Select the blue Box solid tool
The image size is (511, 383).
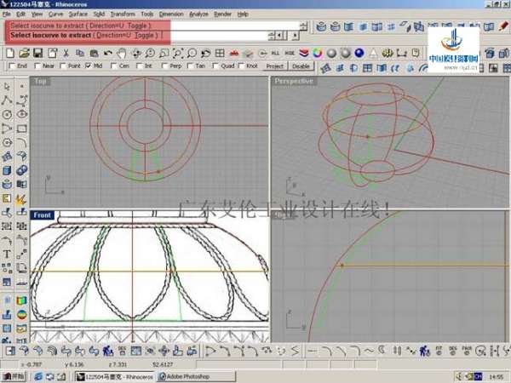point(7,171)
